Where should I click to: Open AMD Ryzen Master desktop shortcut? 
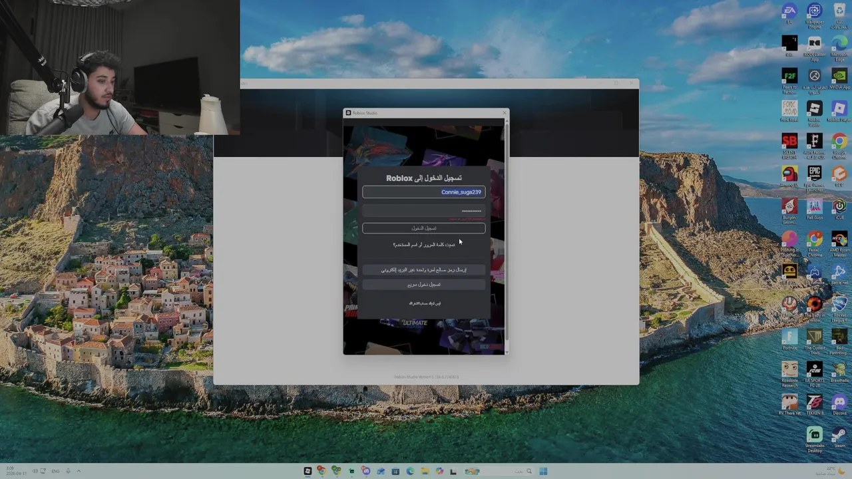[839, 243]
